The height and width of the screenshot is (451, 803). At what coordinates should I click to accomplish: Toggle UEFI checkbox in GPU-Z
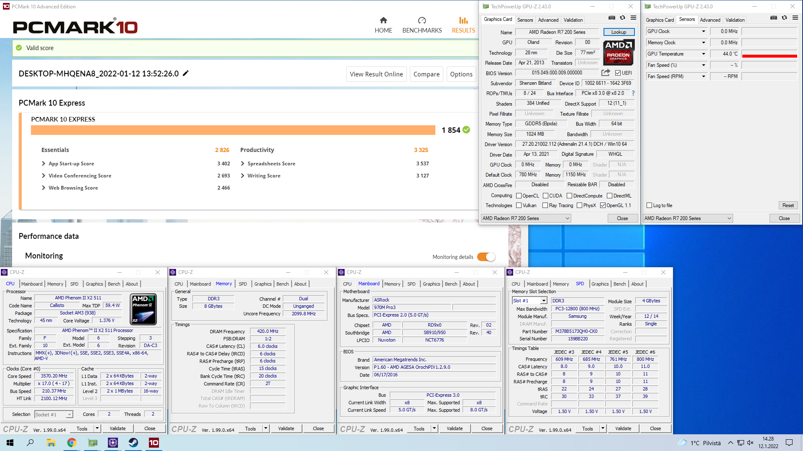pyautogui.click(x=618, y=73)
